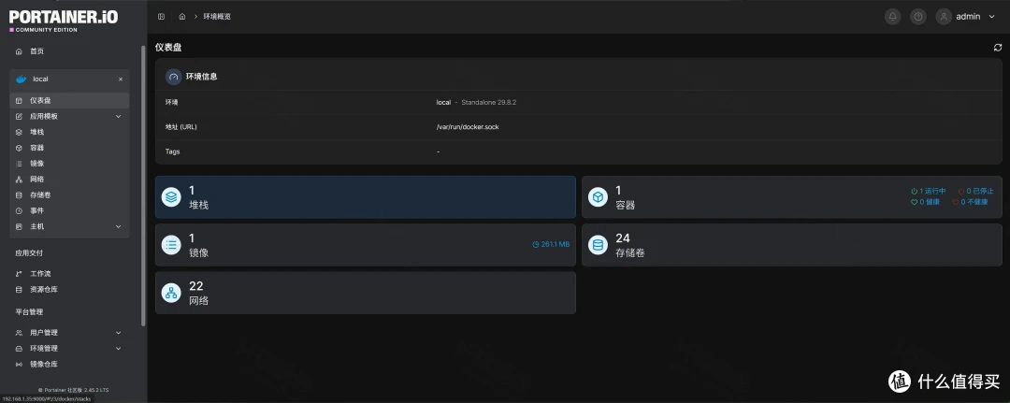Click the 环境概览 breadcrumb text

[217, 17]
